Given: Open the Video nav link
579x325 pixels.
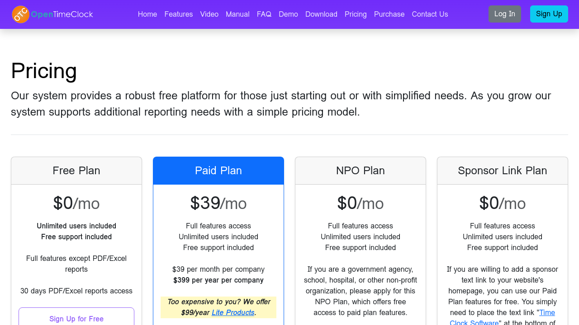Looking at the screenshot, I should [209, 14].
